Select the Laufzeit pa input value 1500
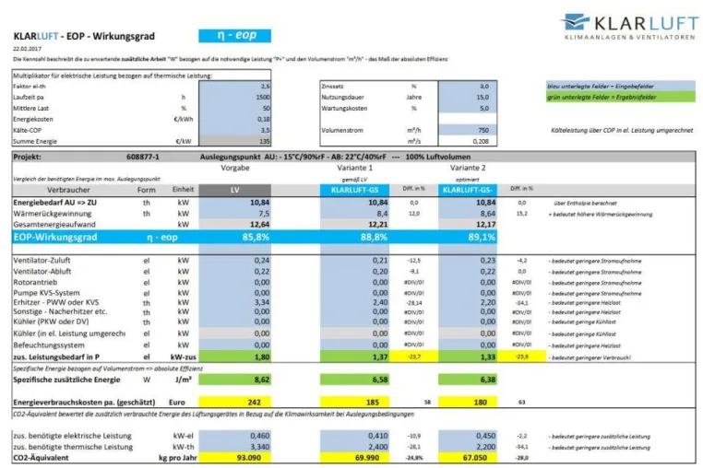This screenshot has width=703, height=468. (x=235, y=97)
